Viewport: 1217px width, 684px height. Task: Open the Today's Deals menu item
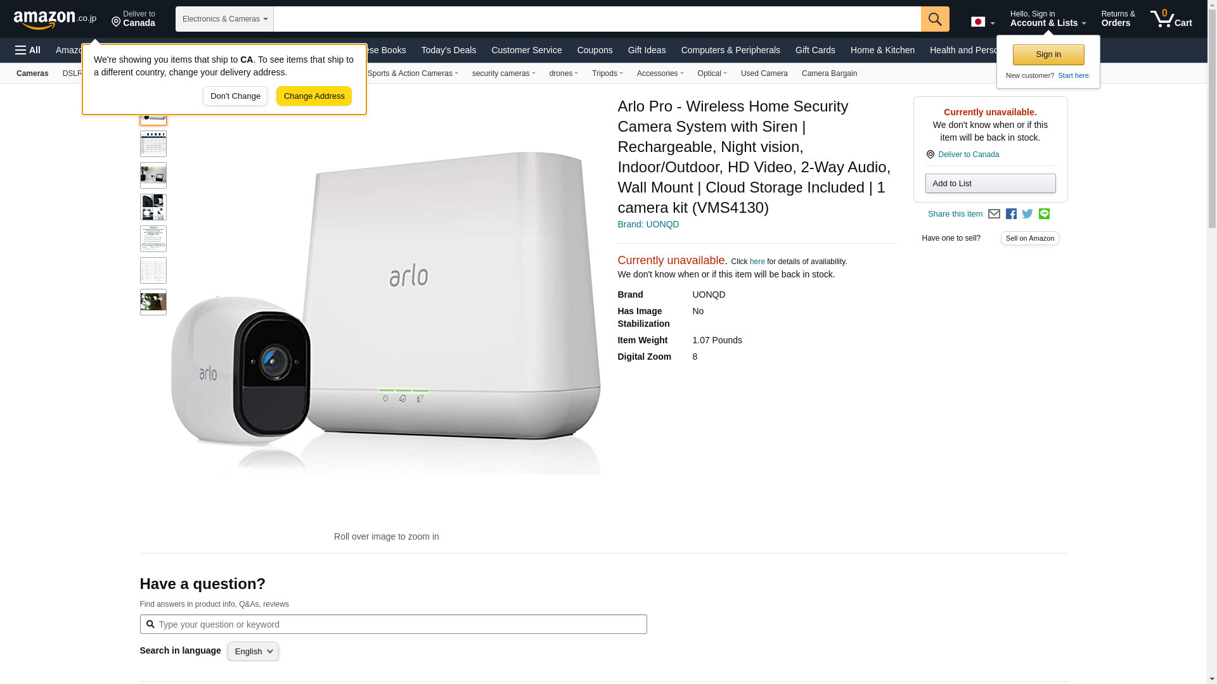(x=448, y=50)
